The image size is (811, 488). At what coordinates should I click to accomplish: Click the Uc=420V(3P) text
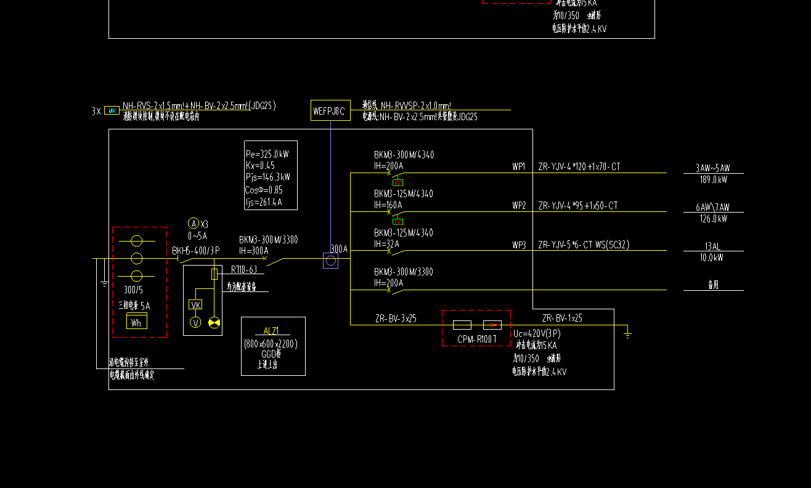pyautogui.click(x=536, y=333)
